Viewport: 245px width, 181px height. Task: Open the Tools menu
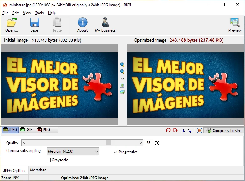pos(39,13)
